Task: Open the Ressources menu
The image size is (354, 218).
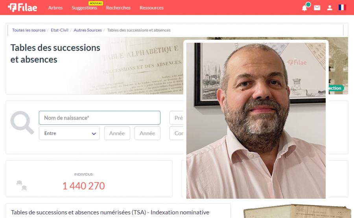Action: (151, 8)
